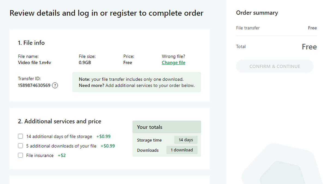This screenshot has width=327, height=184.
Task: Click the 2. Additional services and price heading
Action: pos(59,121)
